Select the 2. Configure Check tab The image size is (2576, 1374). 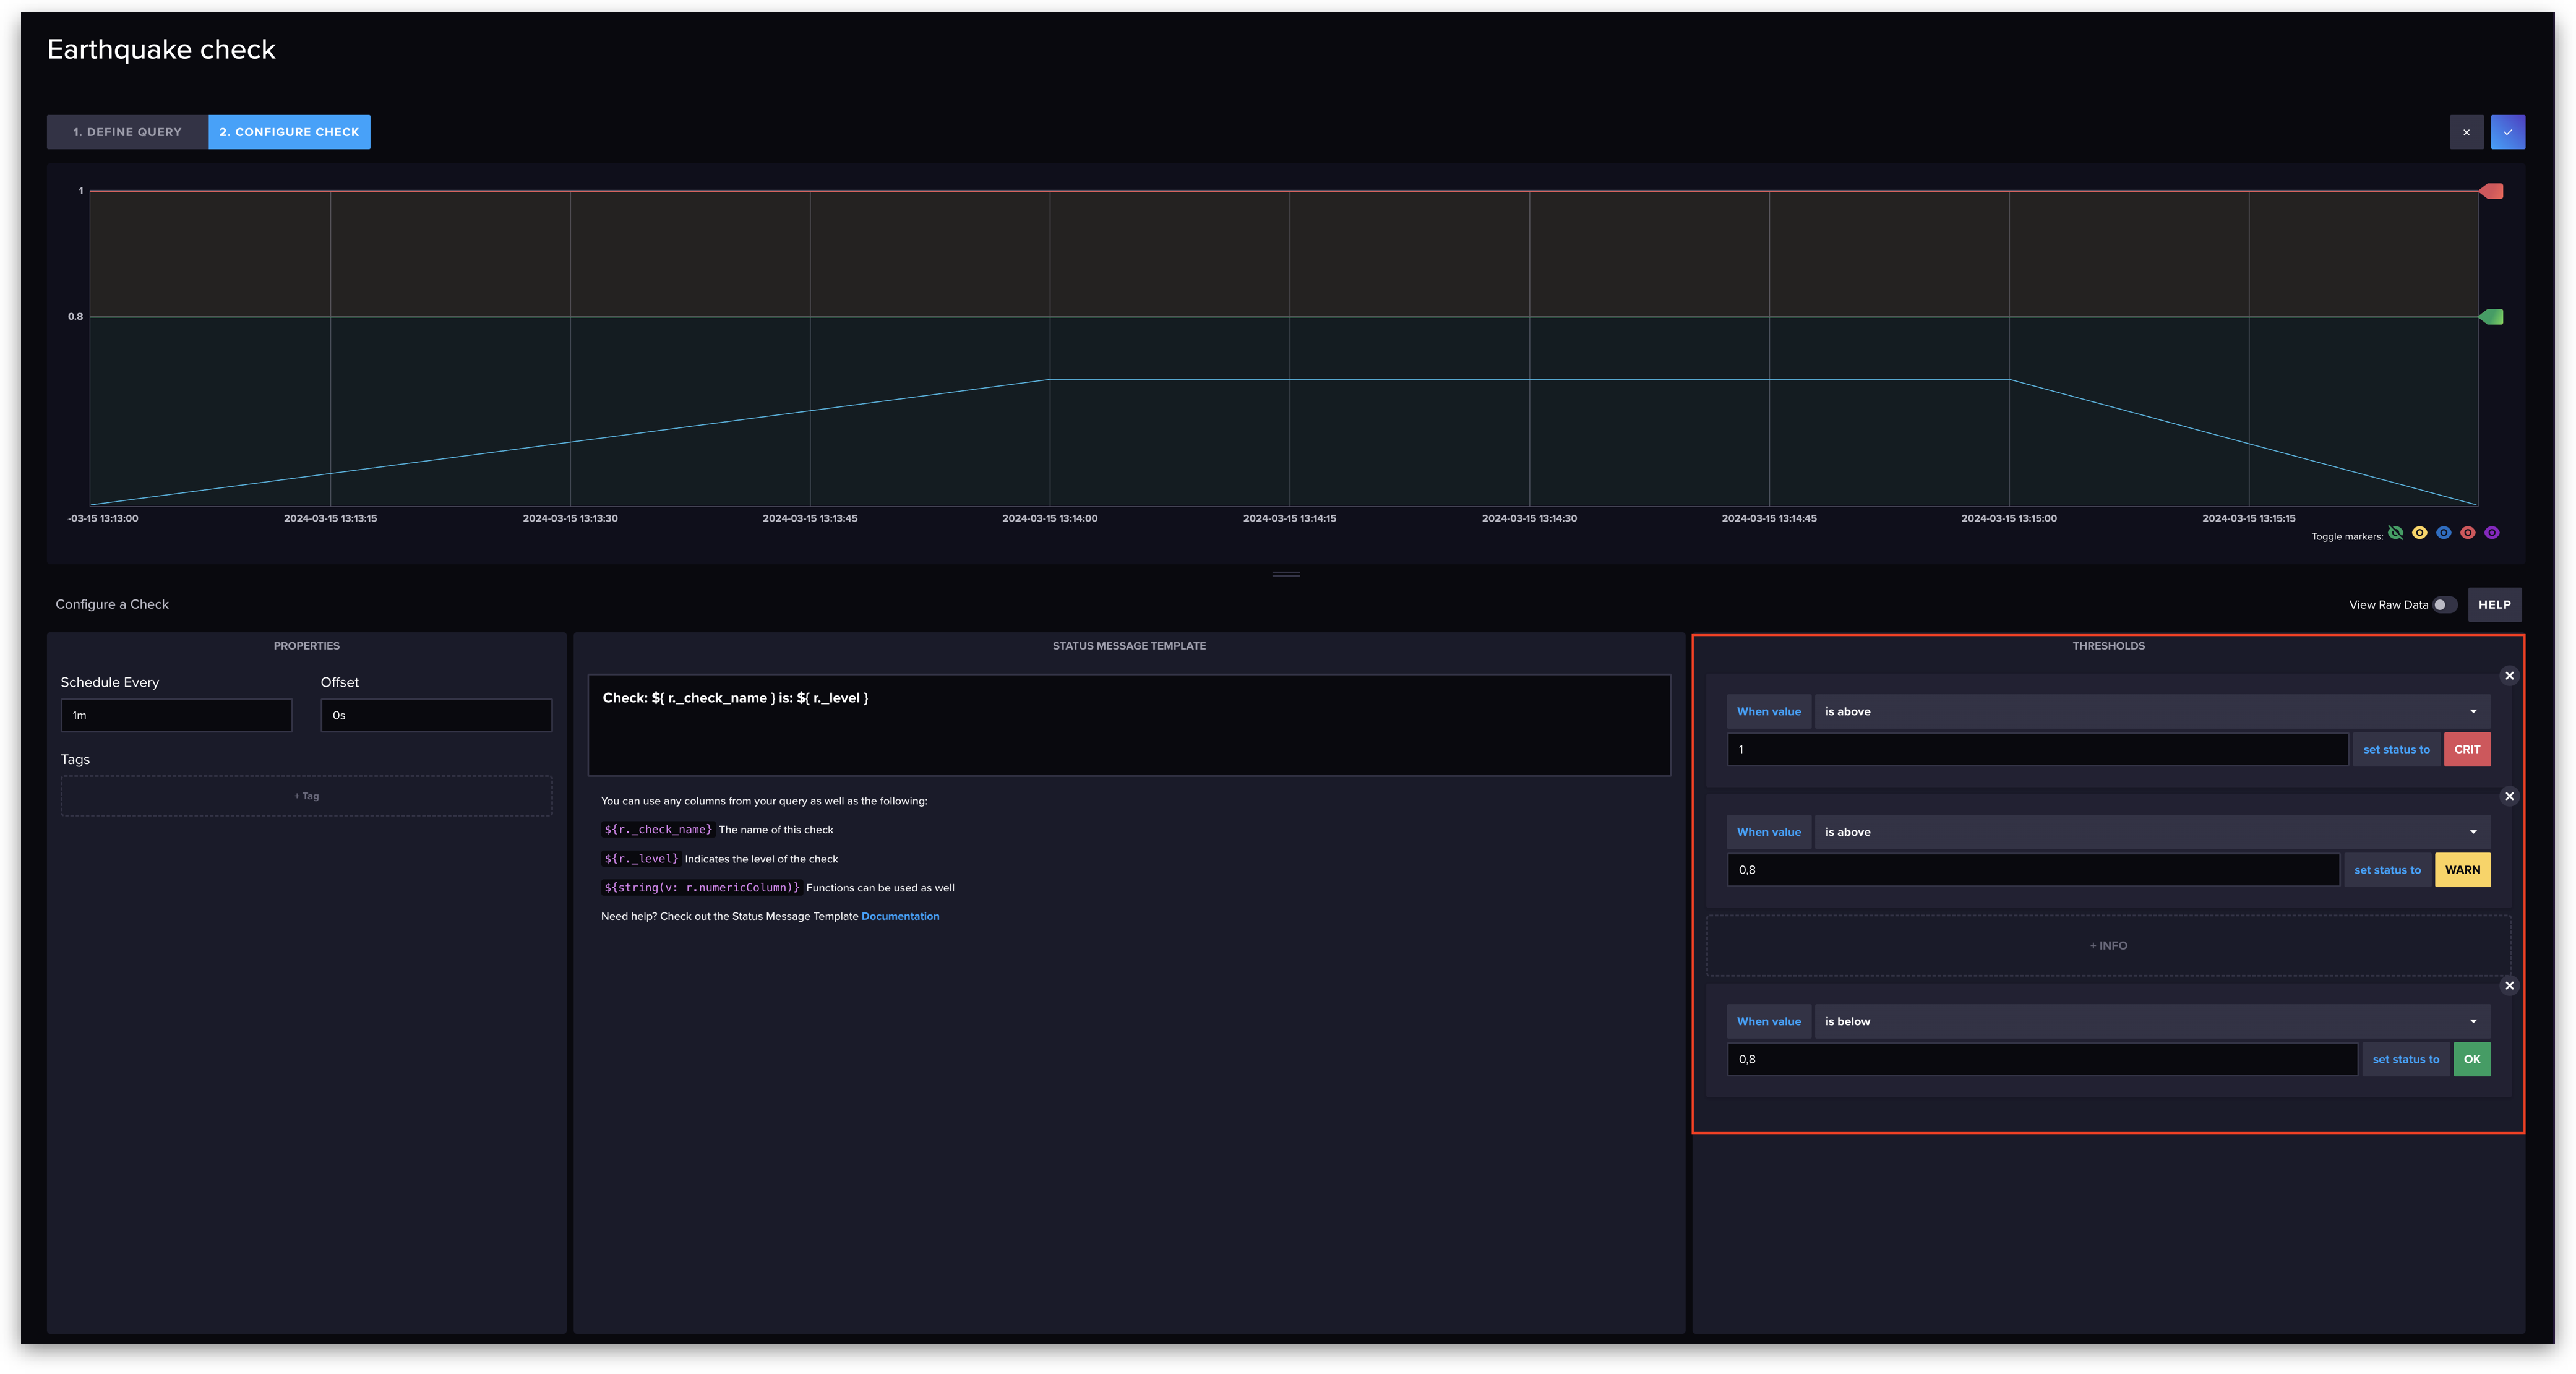click(x=289, y=132)
